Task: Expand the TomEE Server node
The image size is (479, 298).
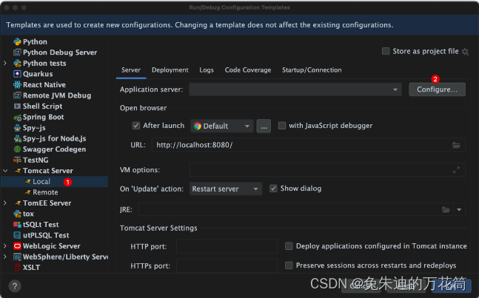Action: pyautogui.click(x=5, y=203)
